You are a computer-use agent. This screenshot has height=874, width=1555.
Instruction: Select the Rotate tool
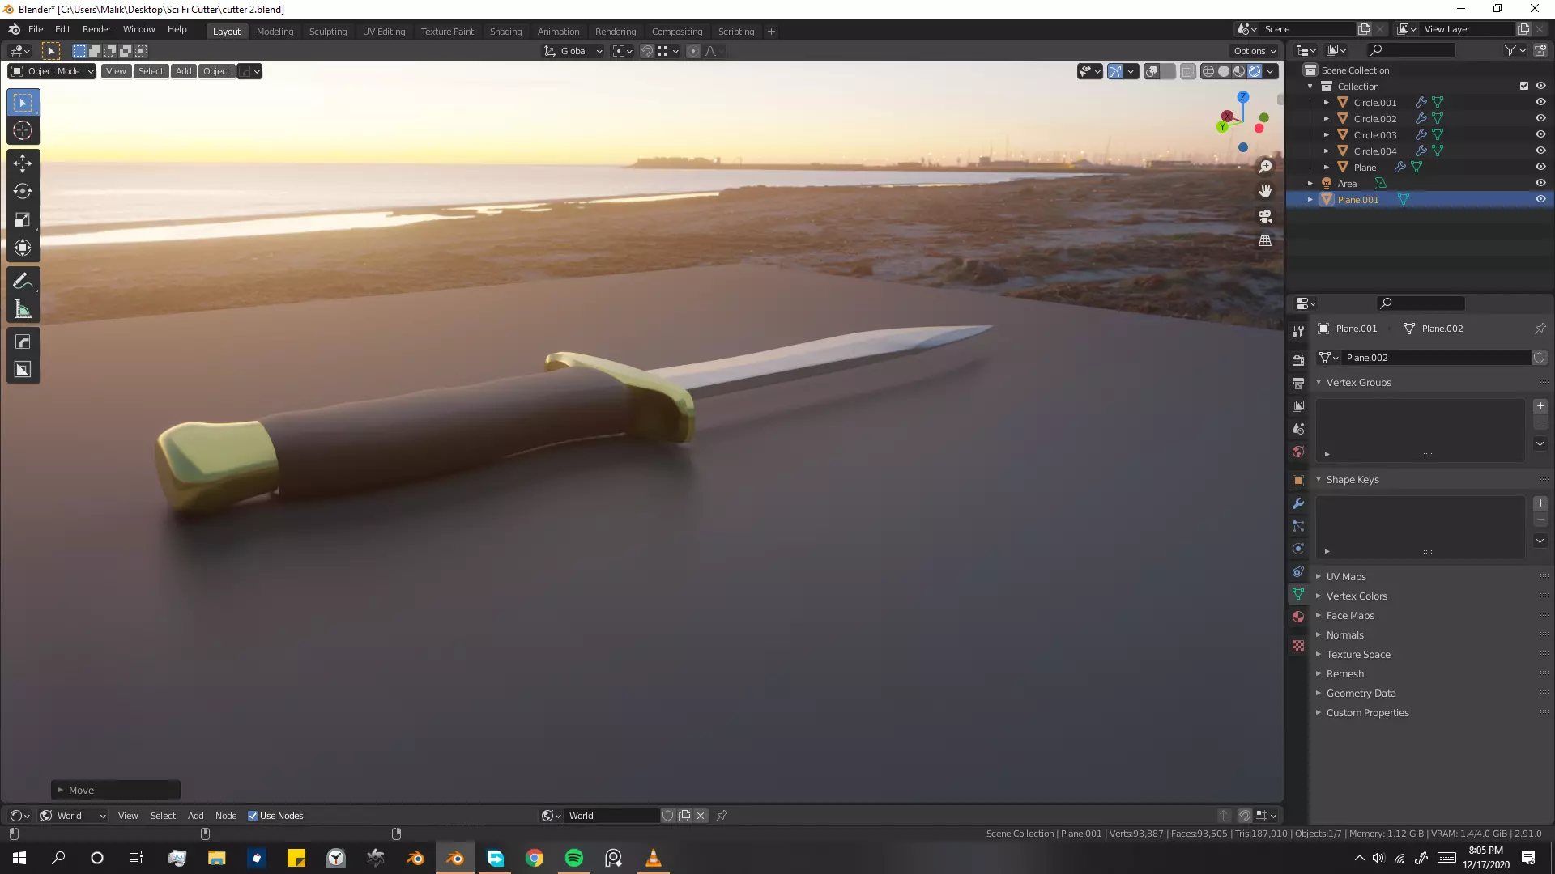(23, 191)
